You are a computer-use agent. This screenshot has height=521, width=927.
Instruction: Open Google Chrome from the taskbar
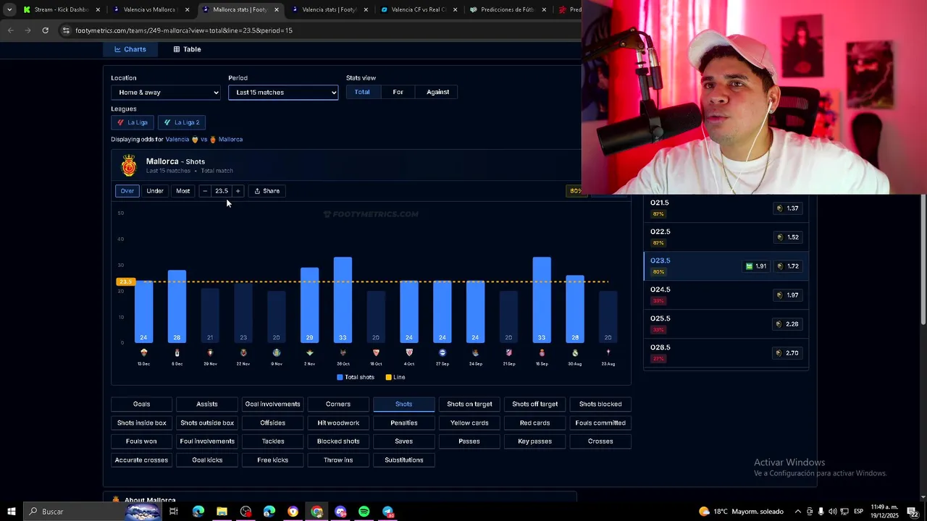316,512
